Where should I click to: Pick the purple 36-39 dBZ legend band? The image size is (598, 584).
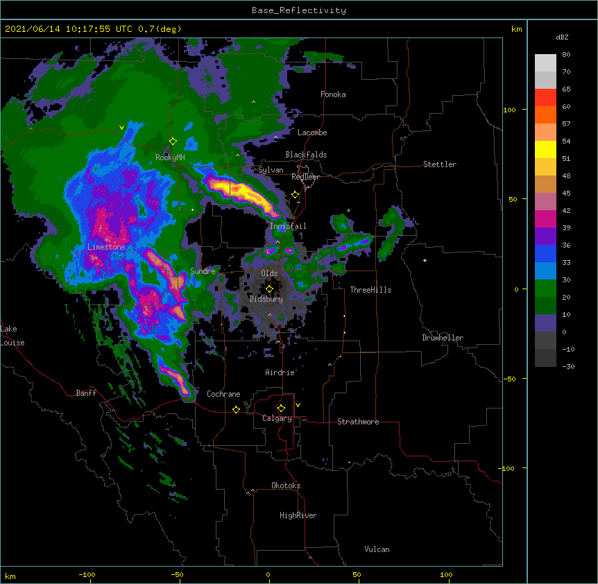[x=545, y=236]
